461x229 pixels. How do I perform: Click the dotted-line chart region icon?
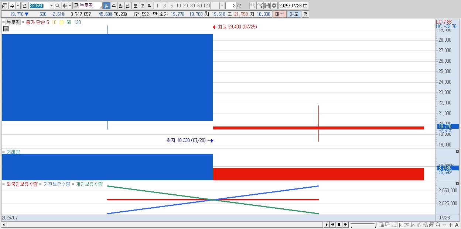394,225
